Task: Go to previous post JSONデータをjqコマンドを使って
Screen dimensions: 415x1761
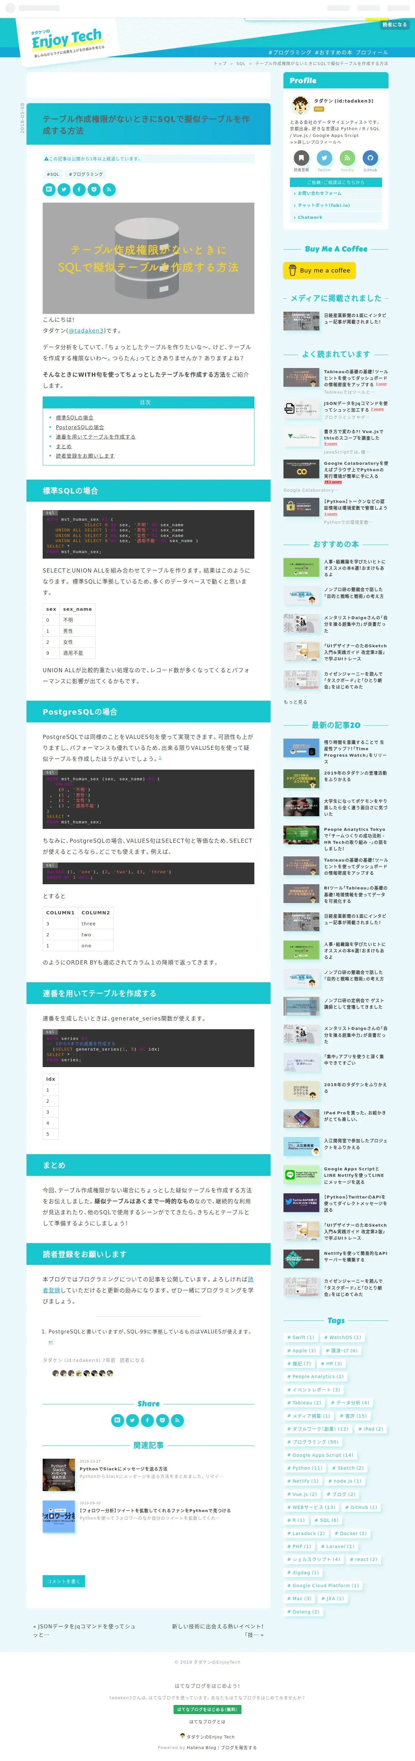Action: [x=84, y=1631]
